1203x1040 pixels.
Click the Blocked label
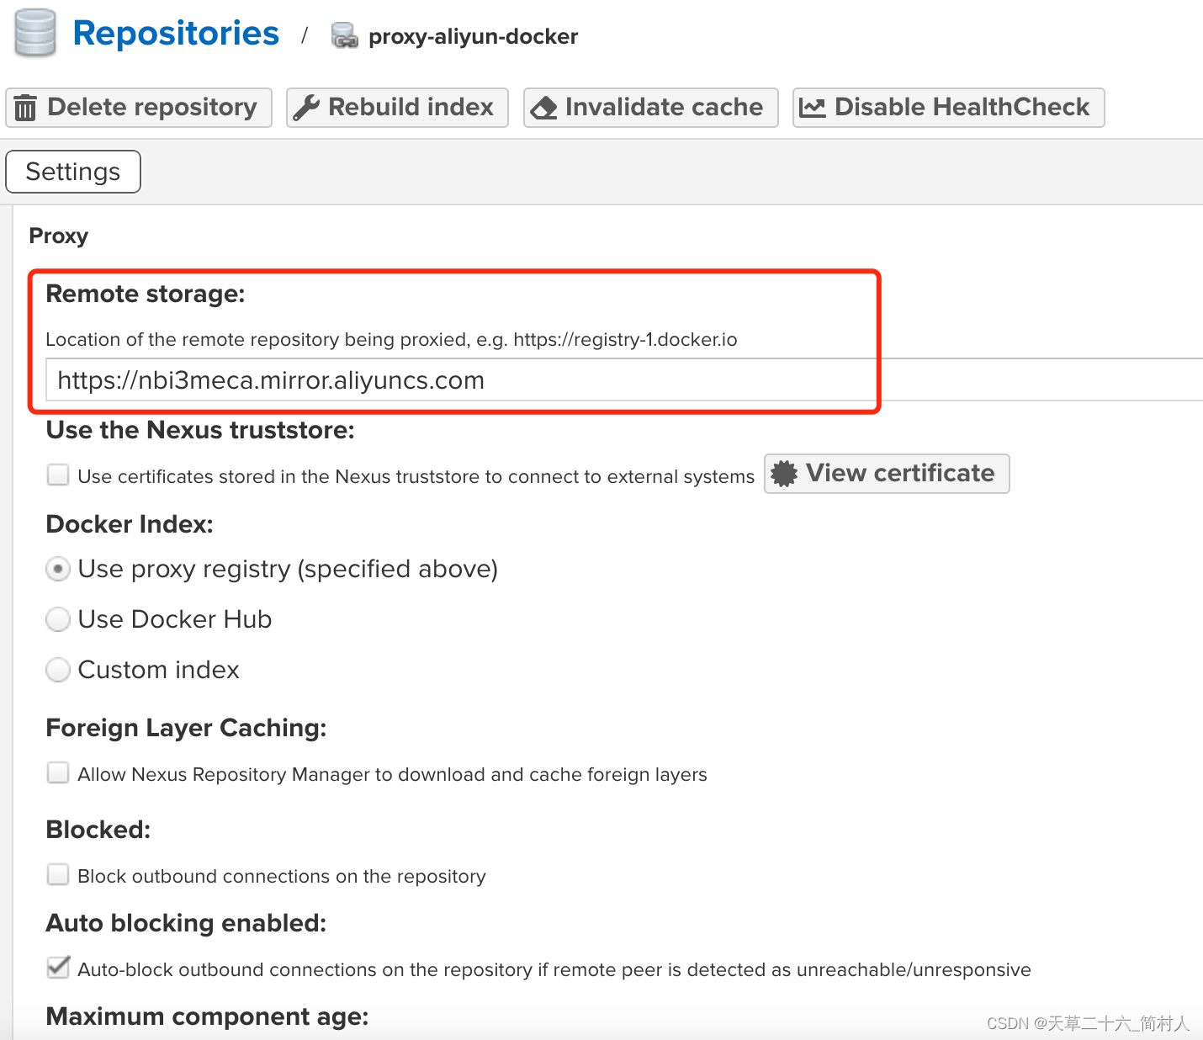coord(98,830)
